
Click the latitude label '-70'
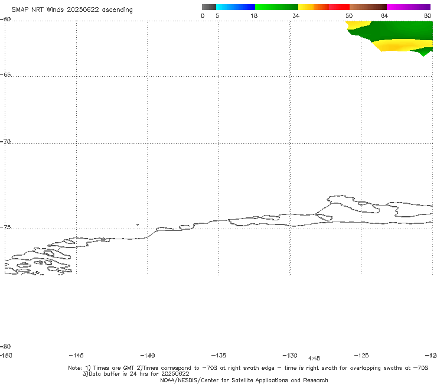tap(5, 142)
